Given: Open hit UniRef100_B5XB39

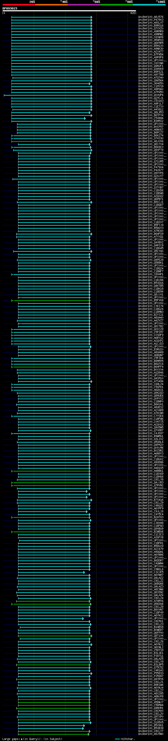Looking at the screenshot, I should (151, 728).
